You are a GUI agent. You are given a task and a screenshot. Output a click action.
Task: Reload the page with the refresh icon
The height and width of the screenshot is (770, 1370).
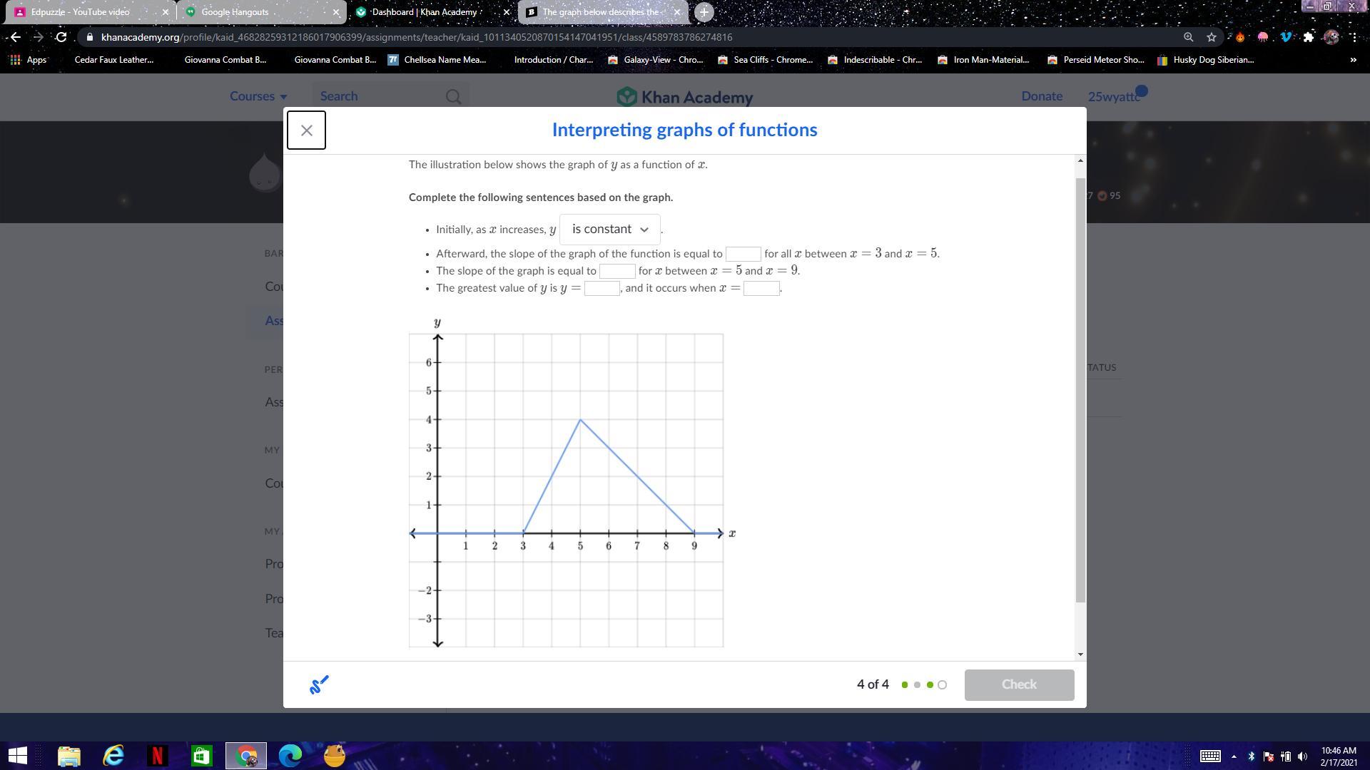(x=61, y=37)
